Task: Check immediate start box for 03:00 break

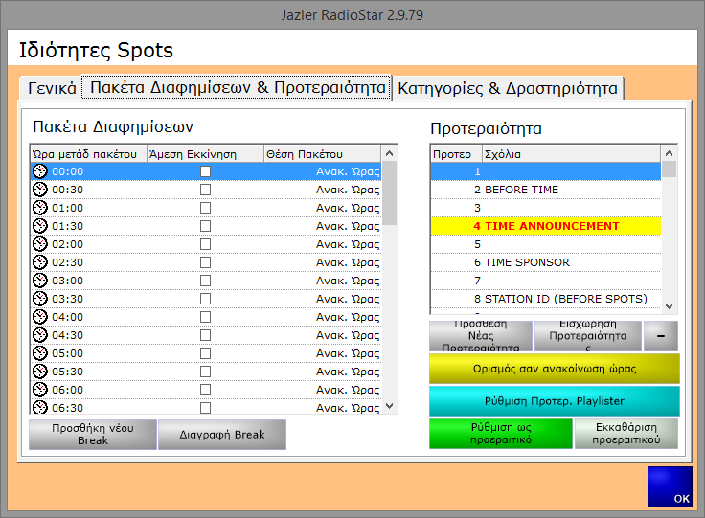Action: point(206,281)
